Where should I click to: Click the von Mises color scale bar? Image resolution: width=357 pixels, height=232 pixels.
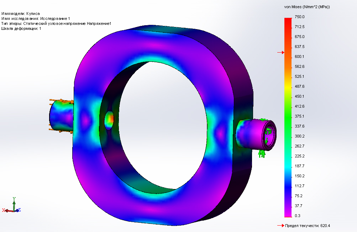click(288, 118)
